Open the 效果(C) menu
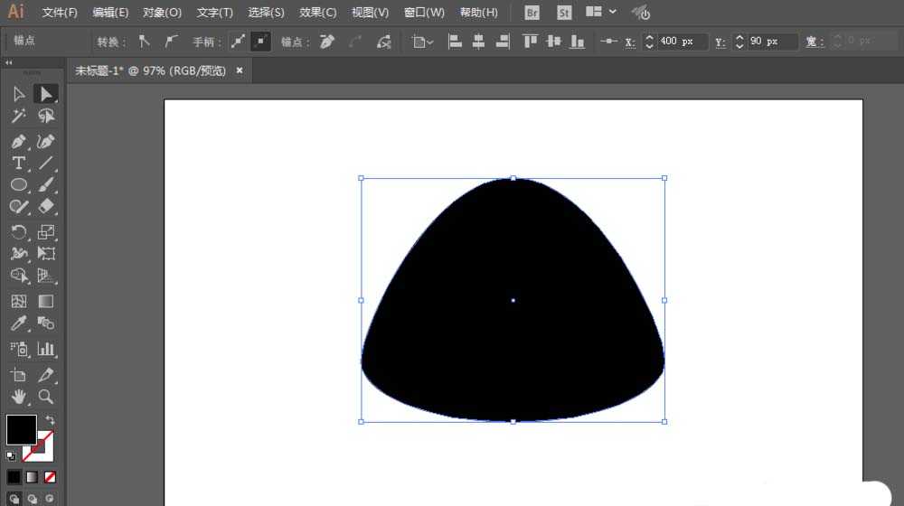Viewport: 904px width, 506px height. pyautogui.click(x=317, y=13)
